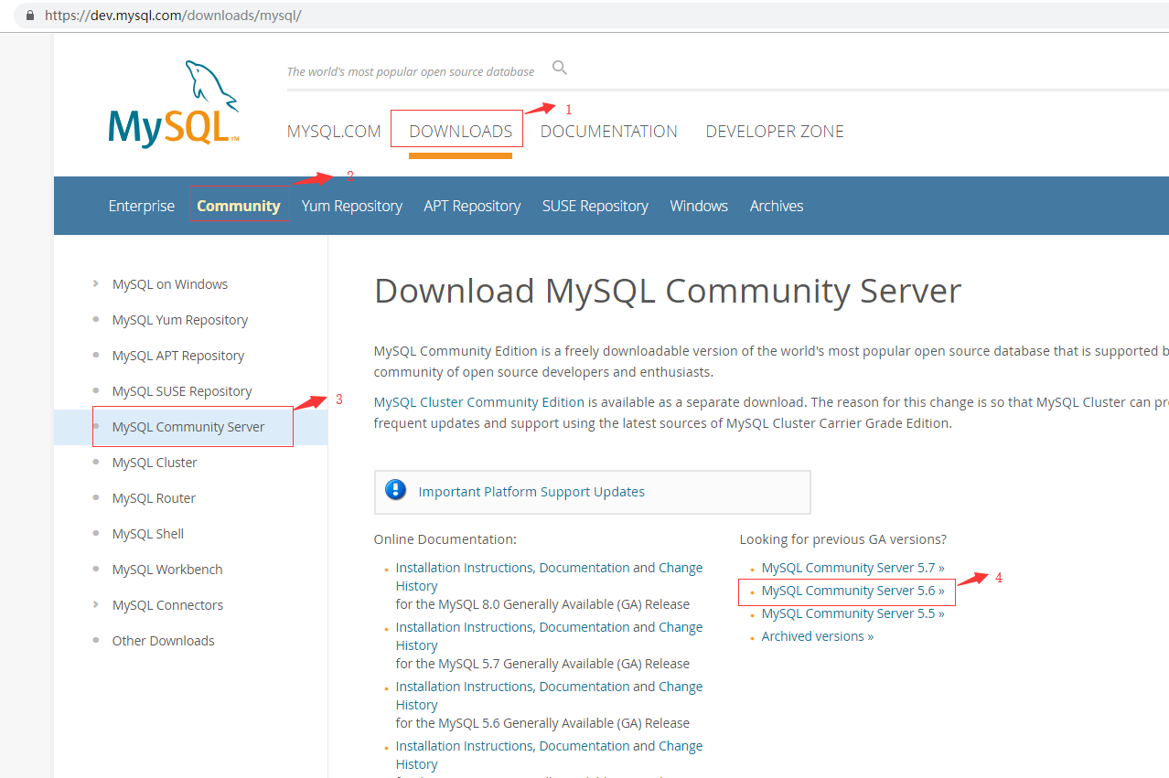1169x778 pixels.
Task: Select the DOWNLOADS top navigation tab
Action: pyautogui.click(x=461, y=131)
